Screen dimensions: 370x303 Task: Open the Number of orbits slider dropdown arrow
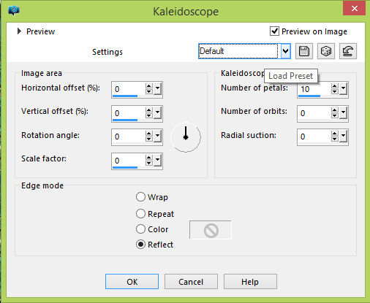click(x=344, y=112)
